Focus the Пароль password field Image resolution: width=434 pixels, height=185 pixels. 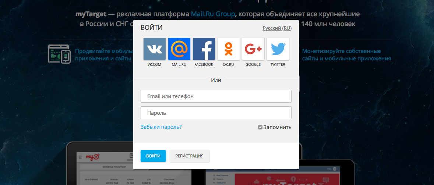click(216, 113)
